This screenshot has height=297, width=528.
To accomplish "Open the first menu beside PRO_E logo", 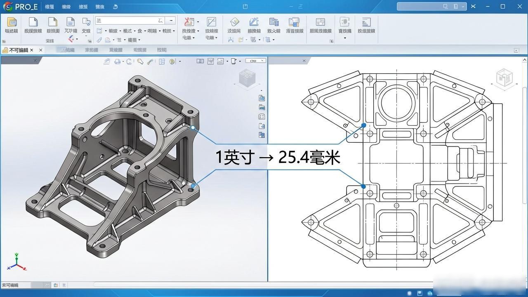I will coord(49,7).
